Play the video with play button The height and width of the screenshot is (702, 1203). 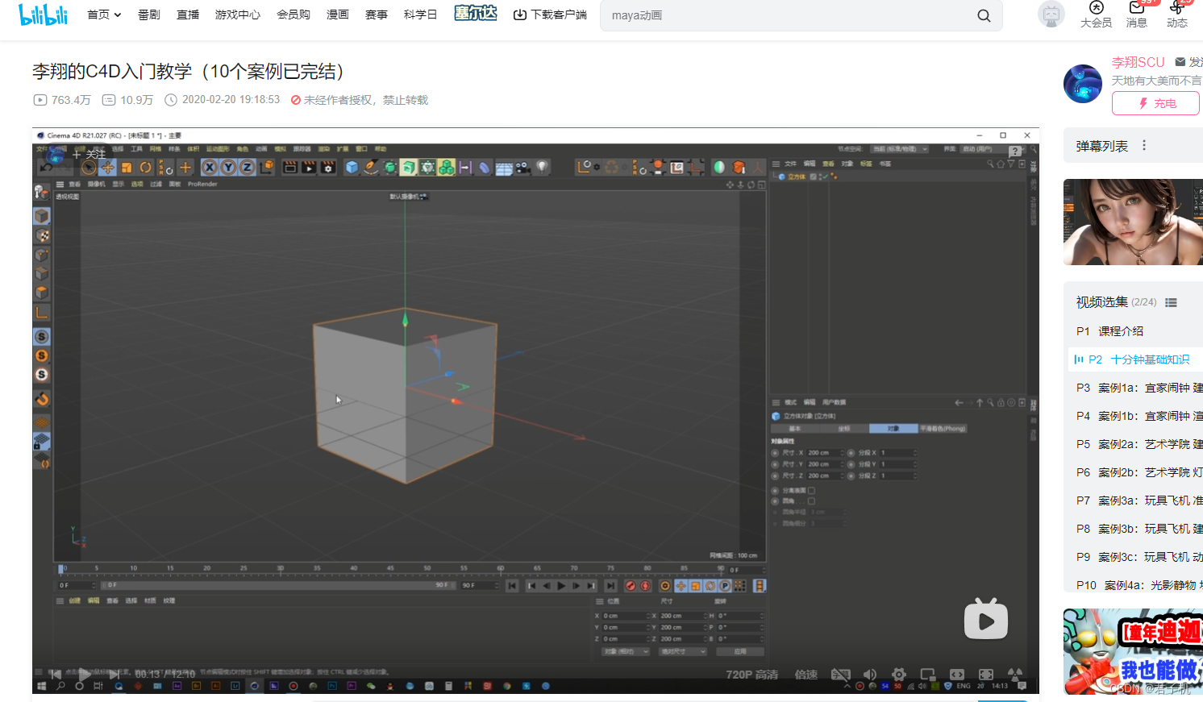click(84, 674)
